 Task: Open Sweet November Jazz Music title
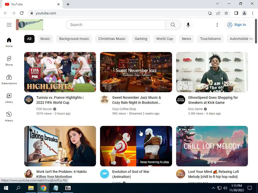[137, 100]
